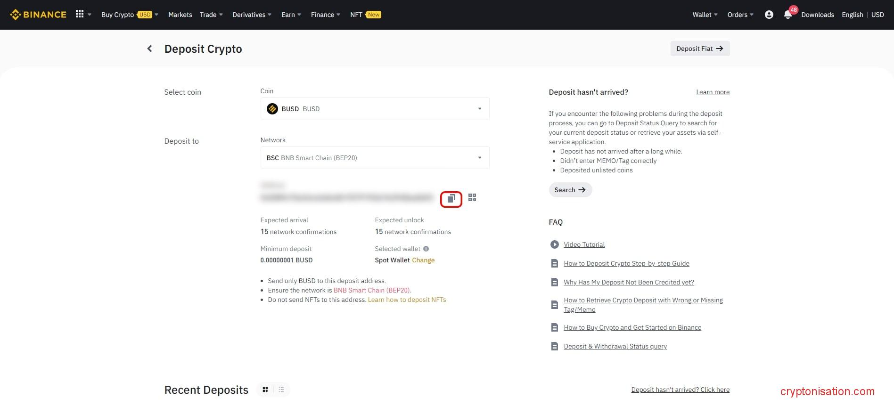Click the play icon next to Video Tutorial

554,244
